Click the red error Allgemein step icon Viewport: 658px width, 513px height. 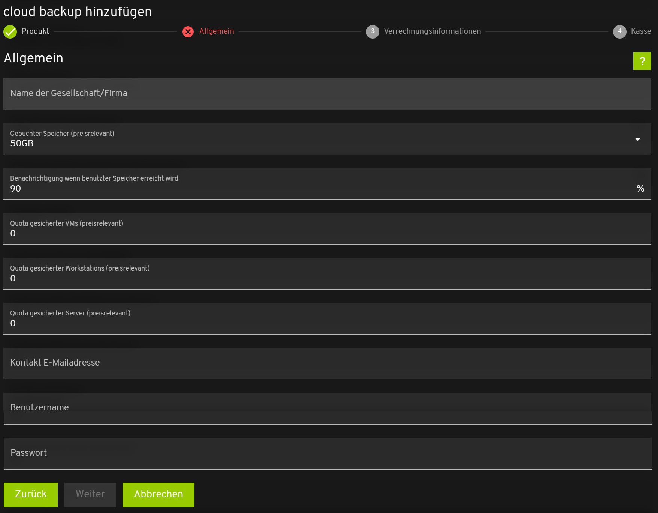(x=188, y=32)
